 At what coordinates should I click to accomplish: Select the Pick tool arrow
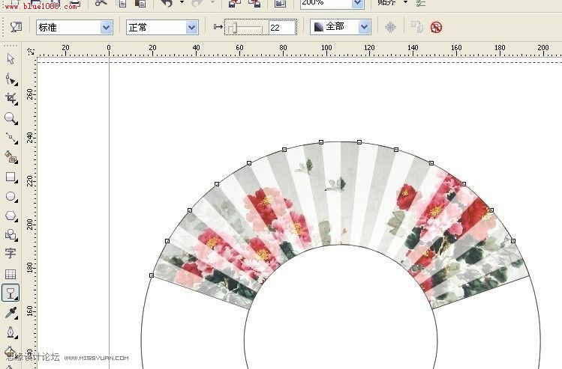(x=11, y=59)
